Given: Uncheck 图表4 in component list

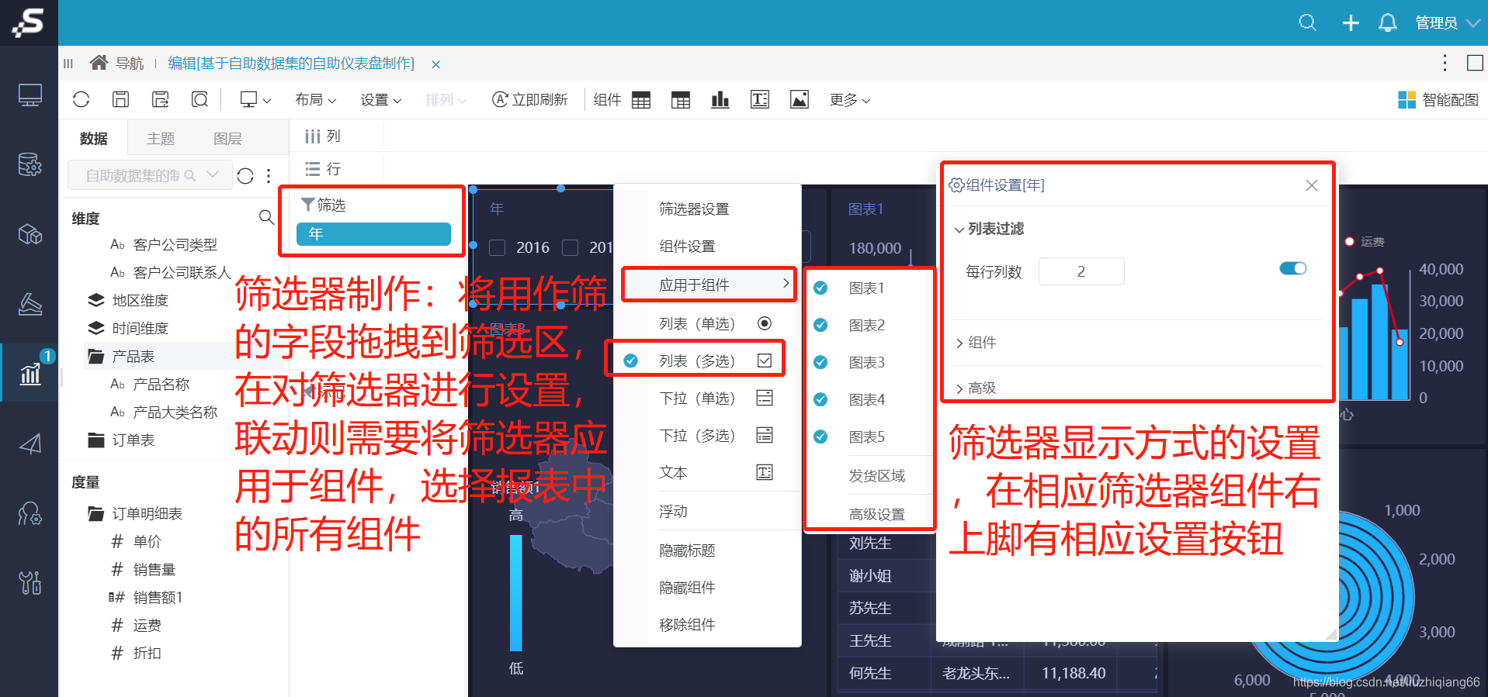Looking at the screenshot, I should [820, 399].
